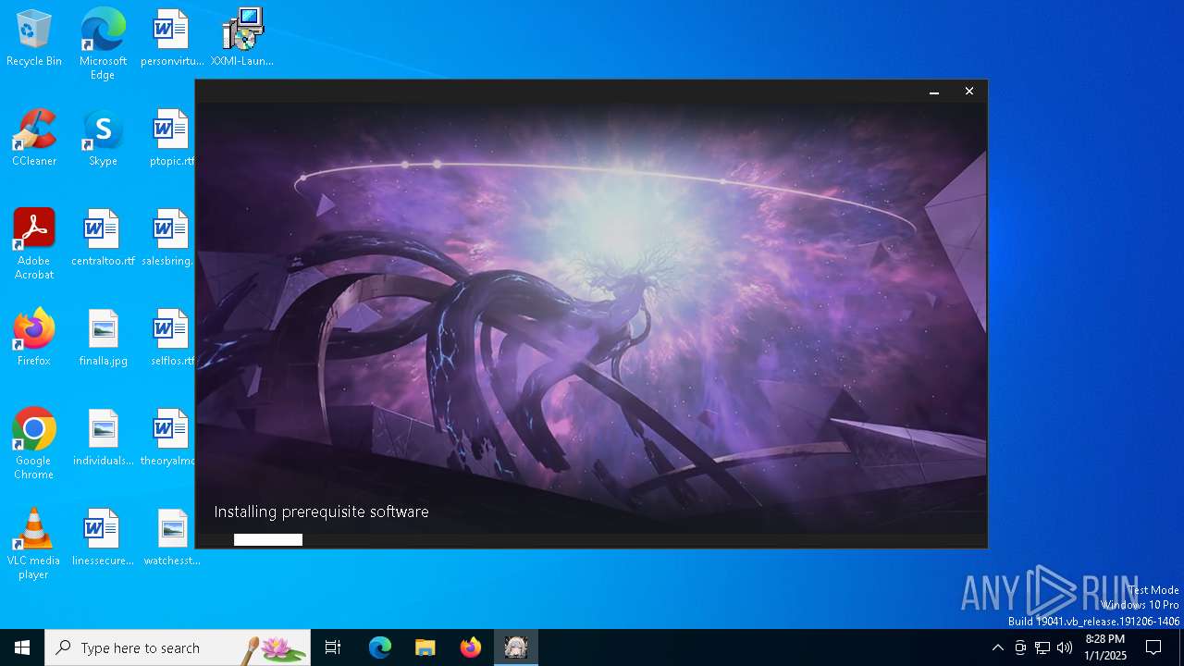Open the security tray icon beside network

click(x=1020, y=647)
